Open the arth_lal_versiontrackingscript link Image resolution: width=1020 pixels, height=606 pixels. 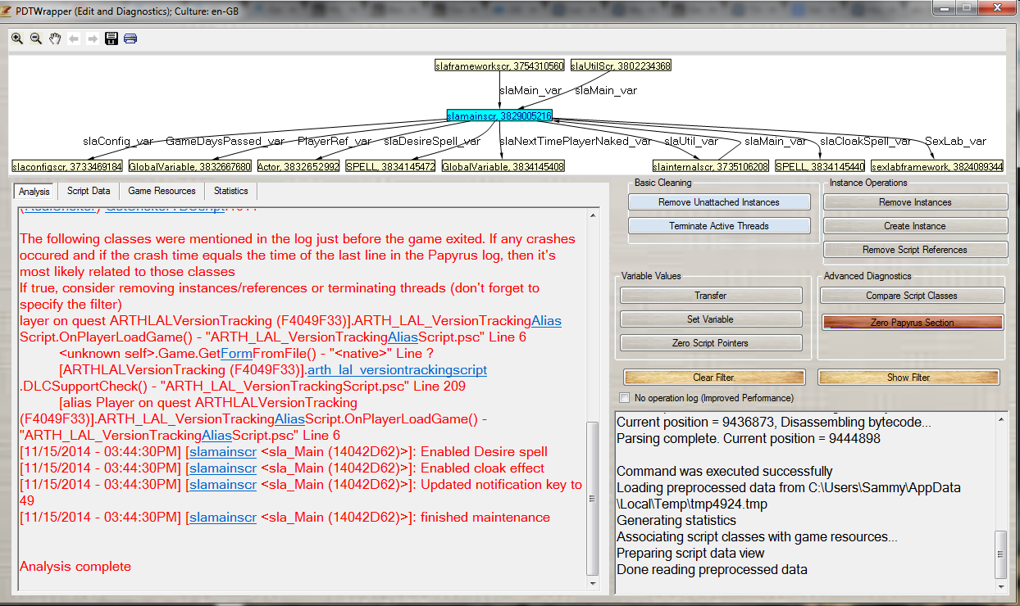pyautogui.click(x=397, y=370)
